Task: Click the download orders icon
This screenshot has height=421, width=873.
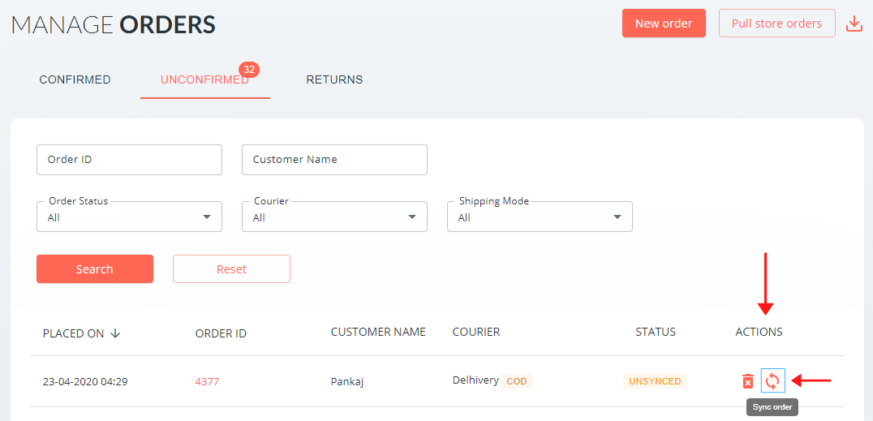Action: tap(854, 24)
